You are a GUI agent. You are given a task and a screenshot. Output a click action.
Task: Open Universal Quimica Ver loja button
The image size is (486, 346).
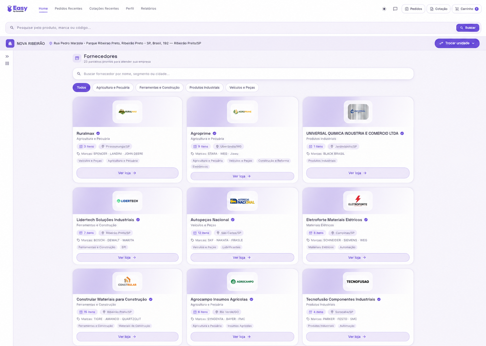[x=358, y=173]
